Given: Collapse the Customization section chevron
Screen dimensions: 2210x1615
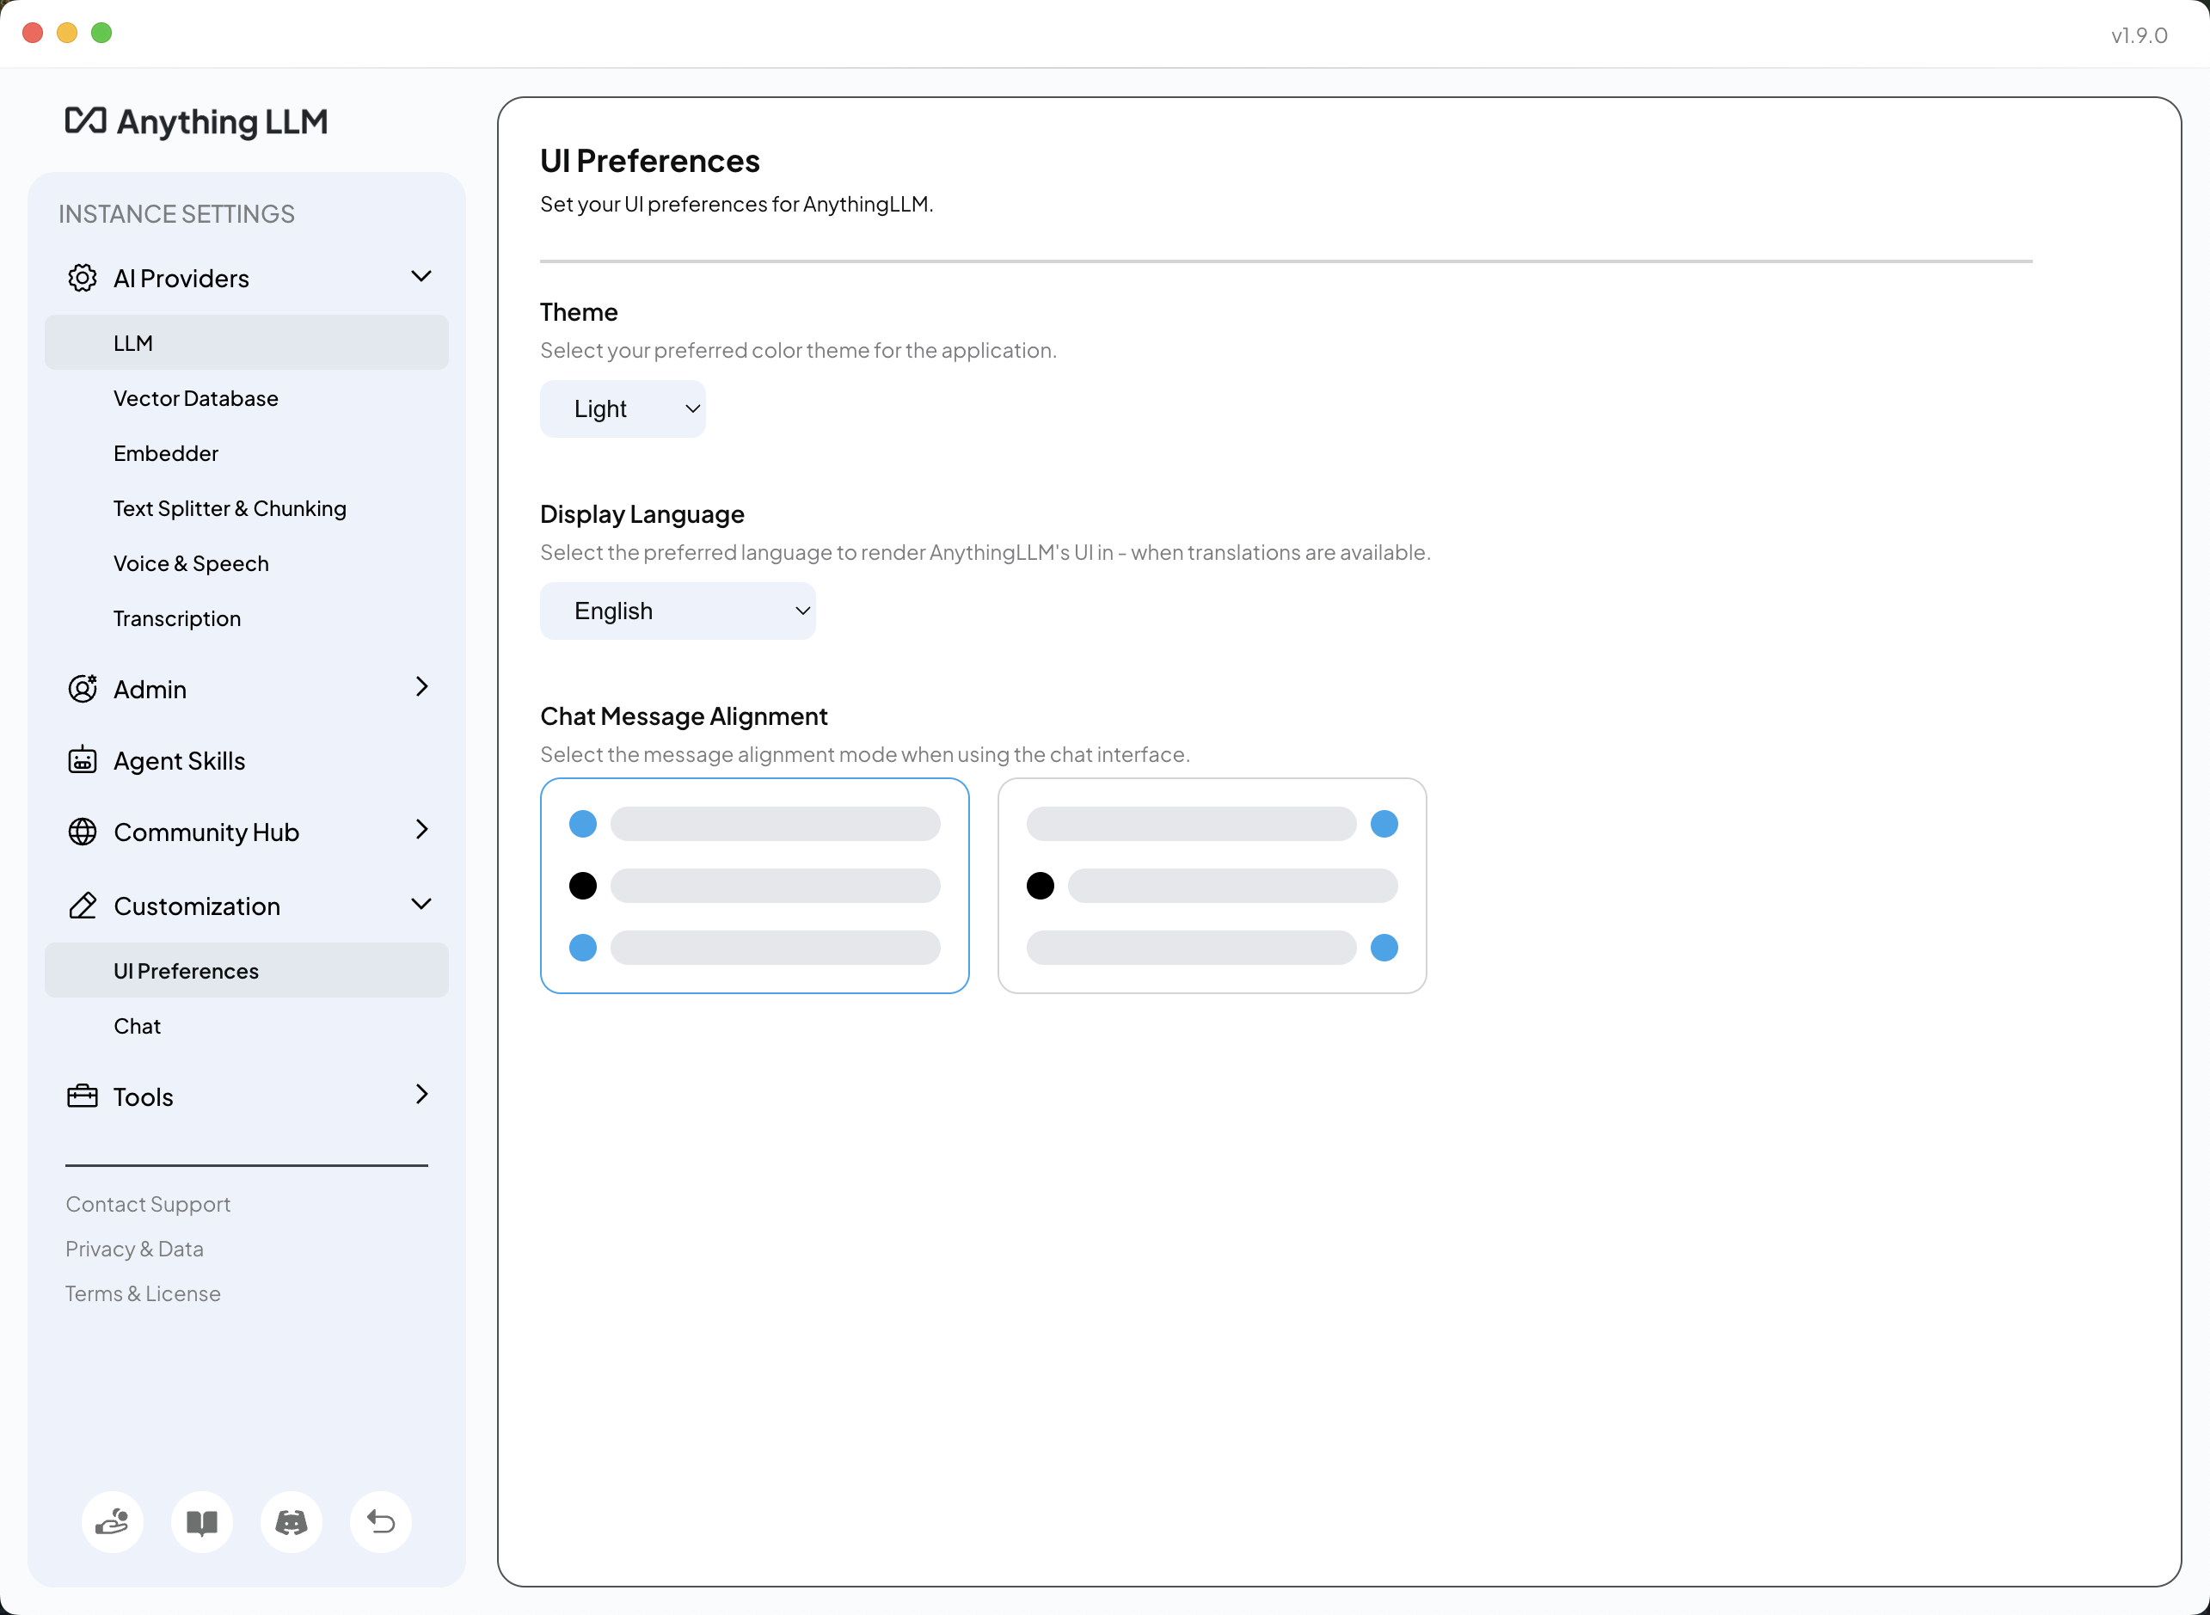Looking at the screenshot, I should tap(421, 905).
